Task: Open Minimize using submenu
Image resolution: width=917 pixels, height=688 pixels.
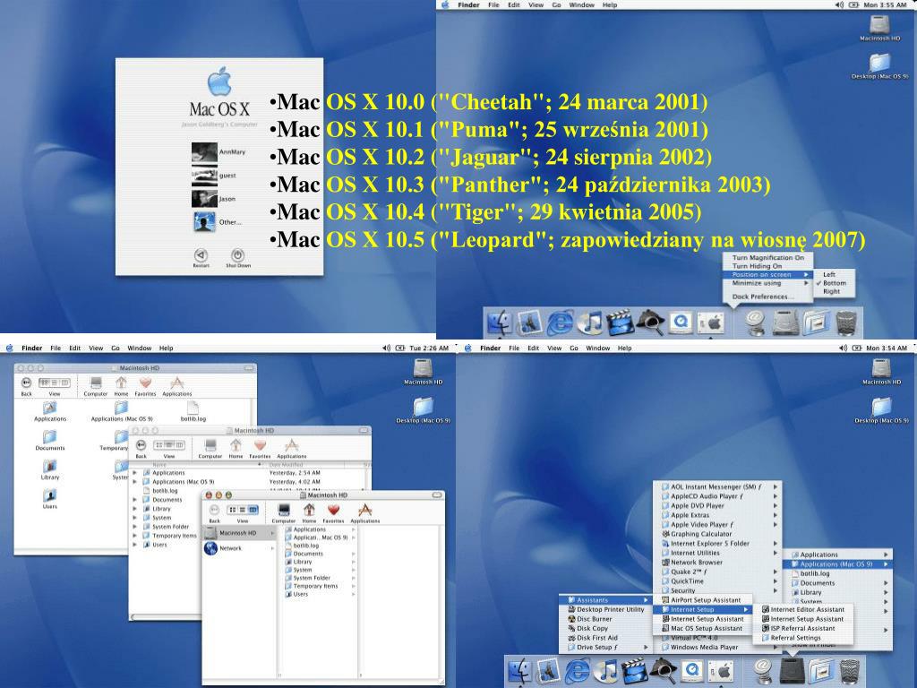Action: [767, 282]
